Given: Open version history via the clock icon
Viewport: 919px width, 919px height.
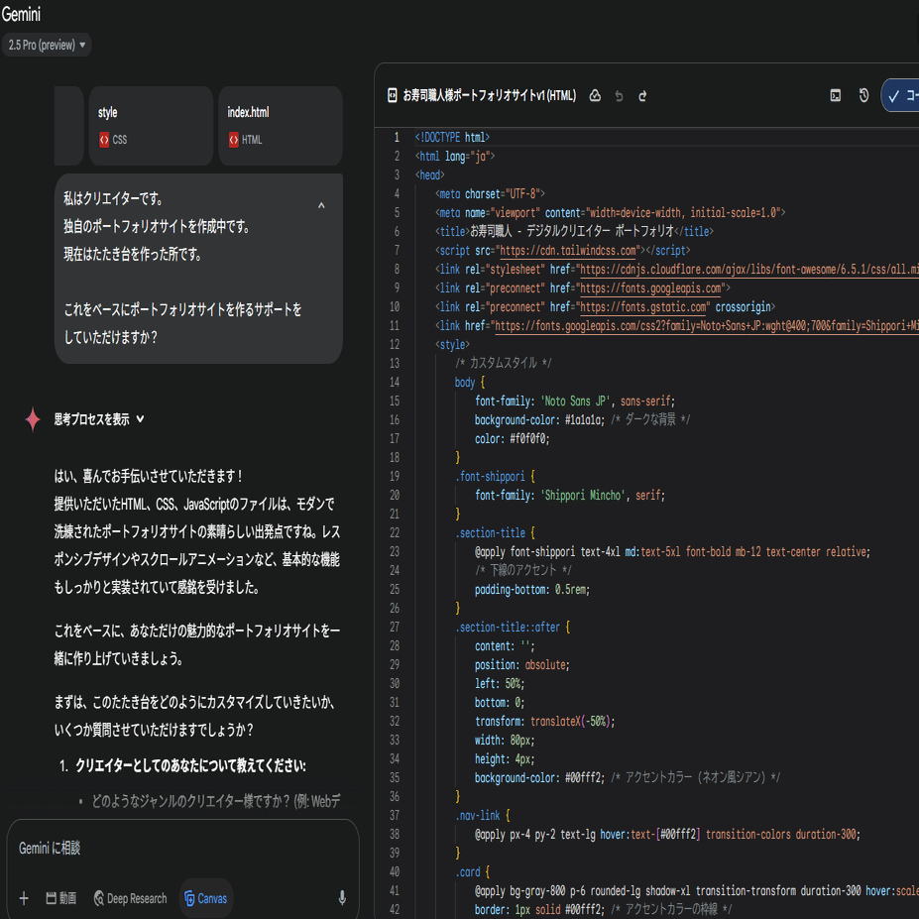Looking at the screenshot, I should coord(862,95).
